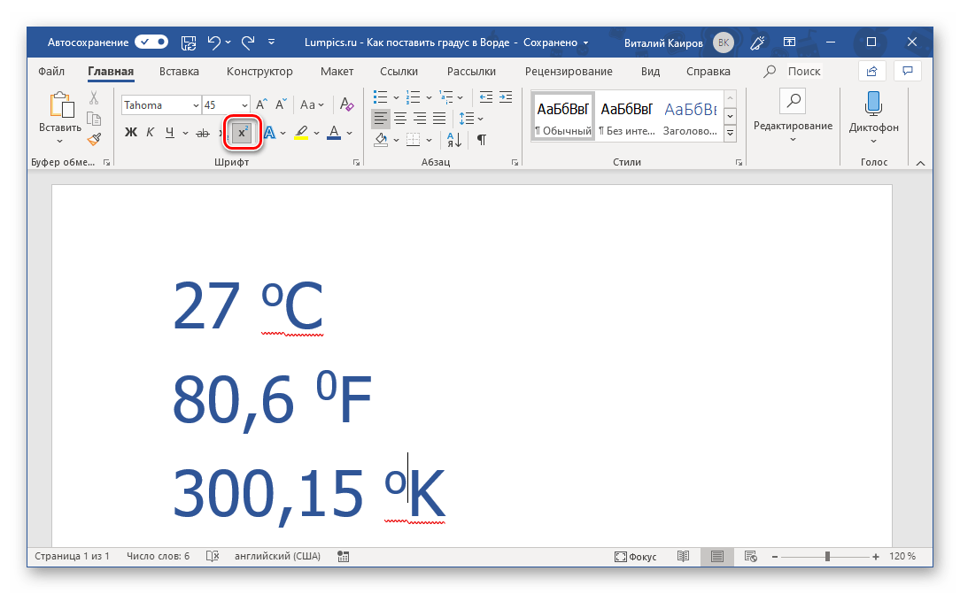
Task: Align text to the right
Action: coord(420,118)
